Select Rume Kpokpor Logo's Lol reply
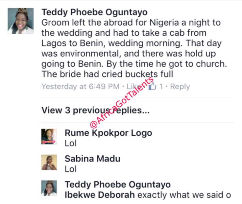Viewport: 242px width, 204px height. pos(70,143)
